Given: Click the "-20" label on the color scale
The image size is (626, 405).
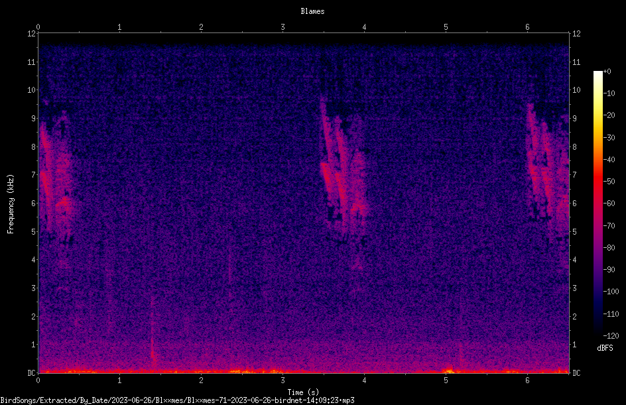Looking at the screenshot, I should (x=609, y=115).
